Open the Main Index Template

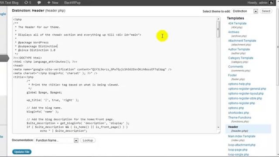[x=242, y=136]
